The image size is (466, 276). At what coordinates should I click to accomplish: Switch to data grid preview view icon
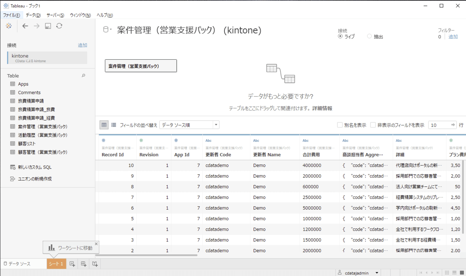104,125
